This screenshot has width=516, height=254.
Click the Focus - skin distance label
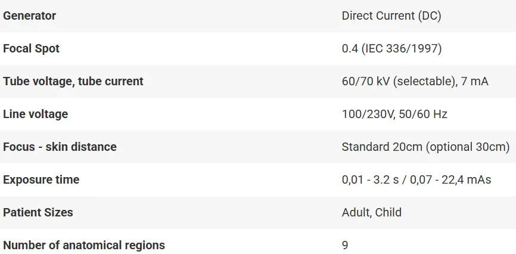tap(60, 147)
